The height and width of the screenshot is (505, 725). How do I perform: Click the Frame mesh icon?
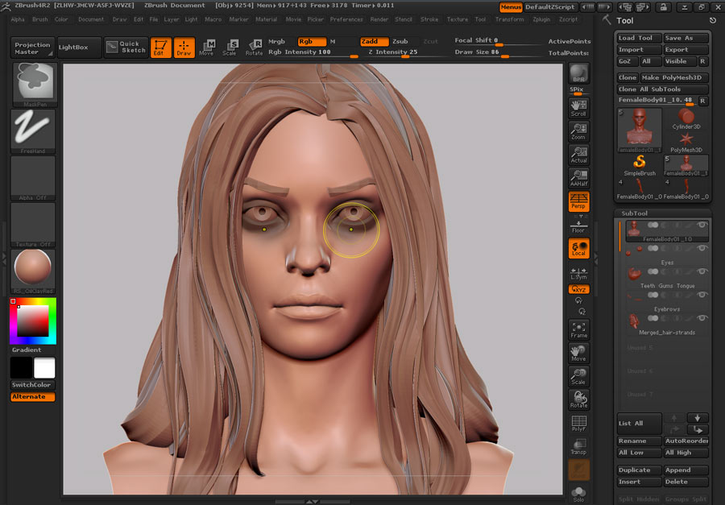click(x=579, y=329)
